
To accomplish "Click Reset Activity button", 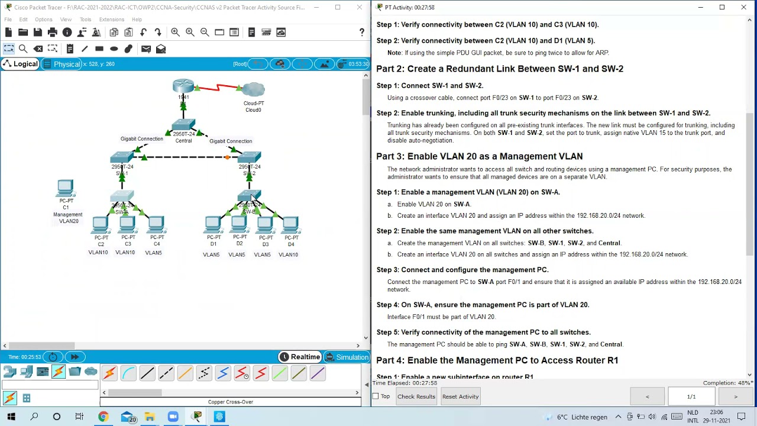I will 460,396.
